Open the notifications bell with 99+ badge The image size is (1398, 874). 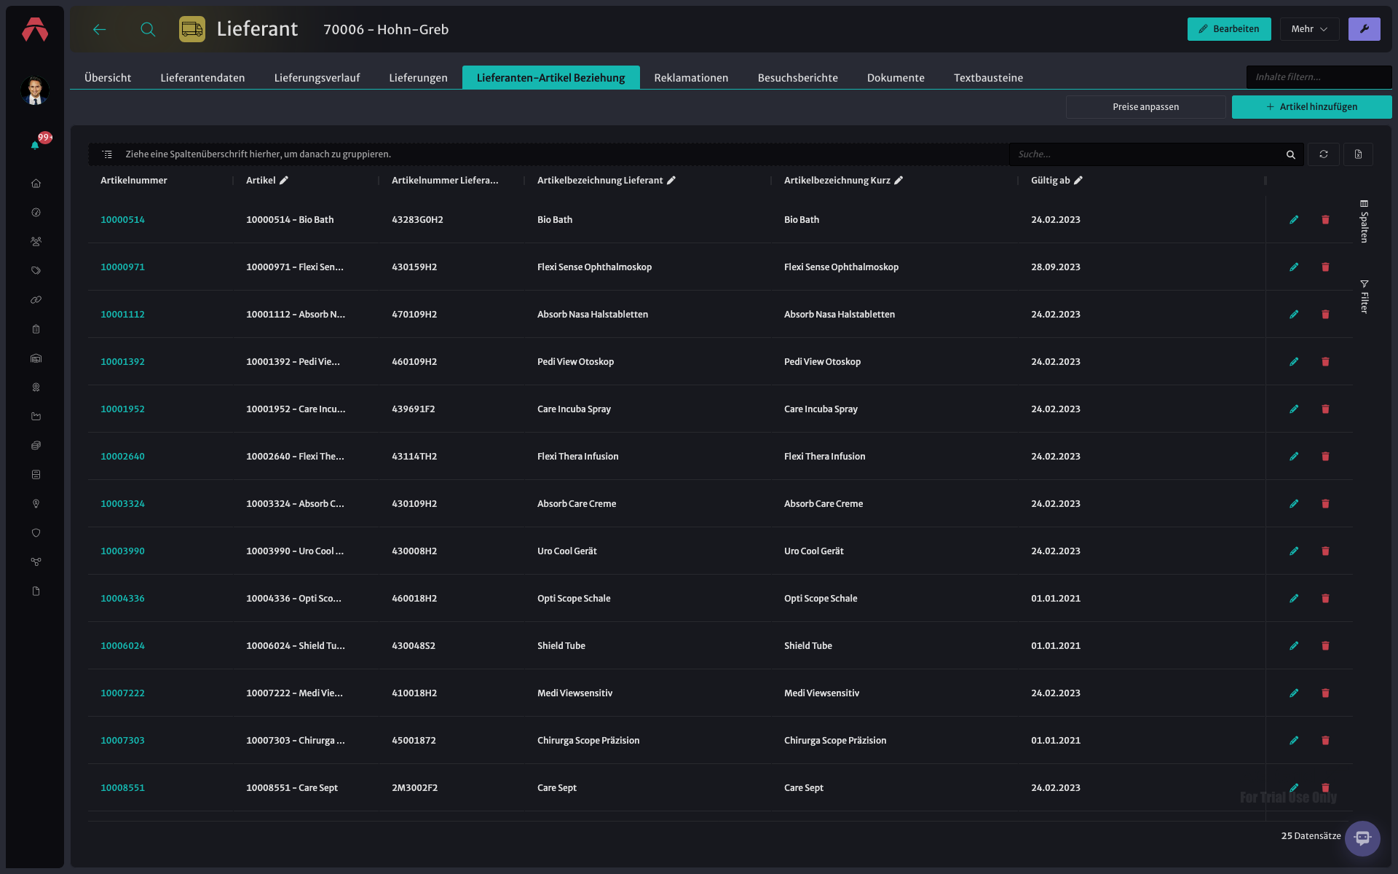35,145
